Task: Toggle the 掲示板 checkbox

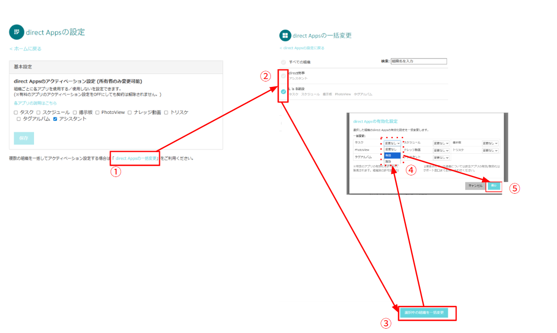Action: point(74,112)
